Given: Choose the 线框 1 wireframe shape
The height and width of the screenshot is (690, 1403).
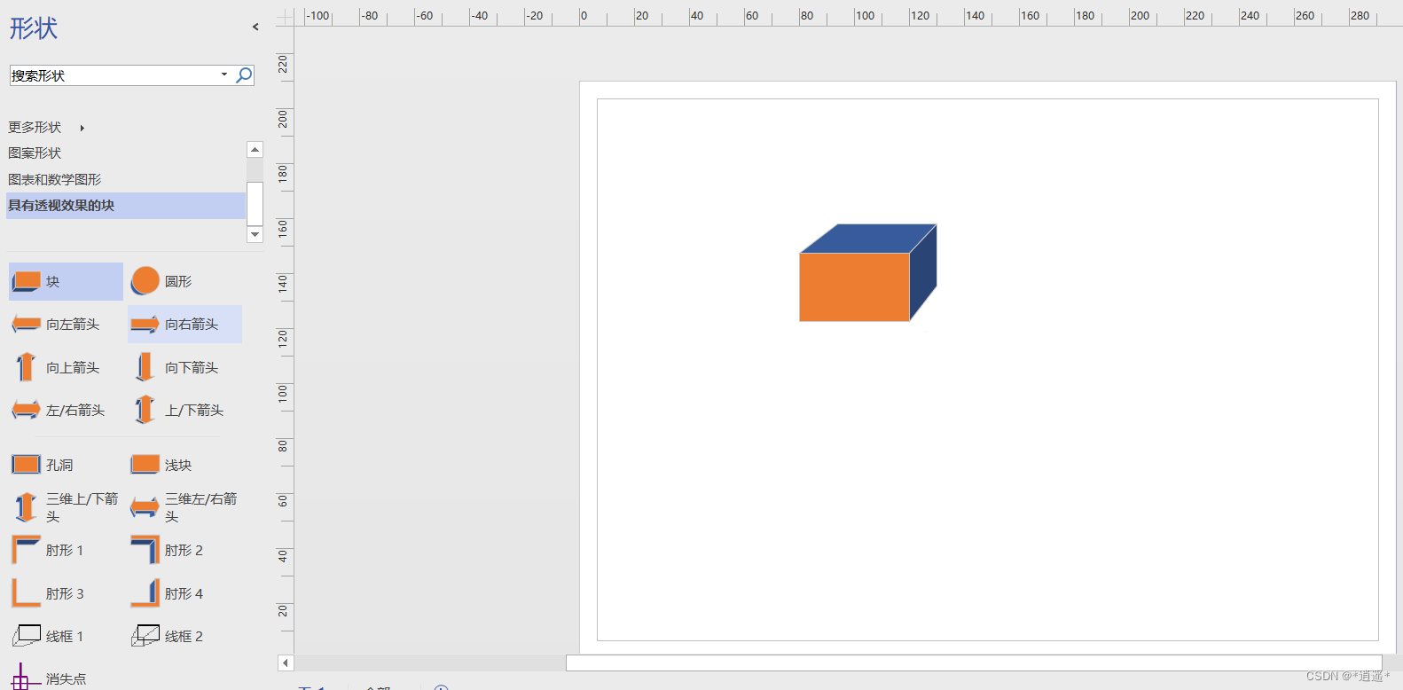Looking at the screenshot, I should click(x=26, y=636).
